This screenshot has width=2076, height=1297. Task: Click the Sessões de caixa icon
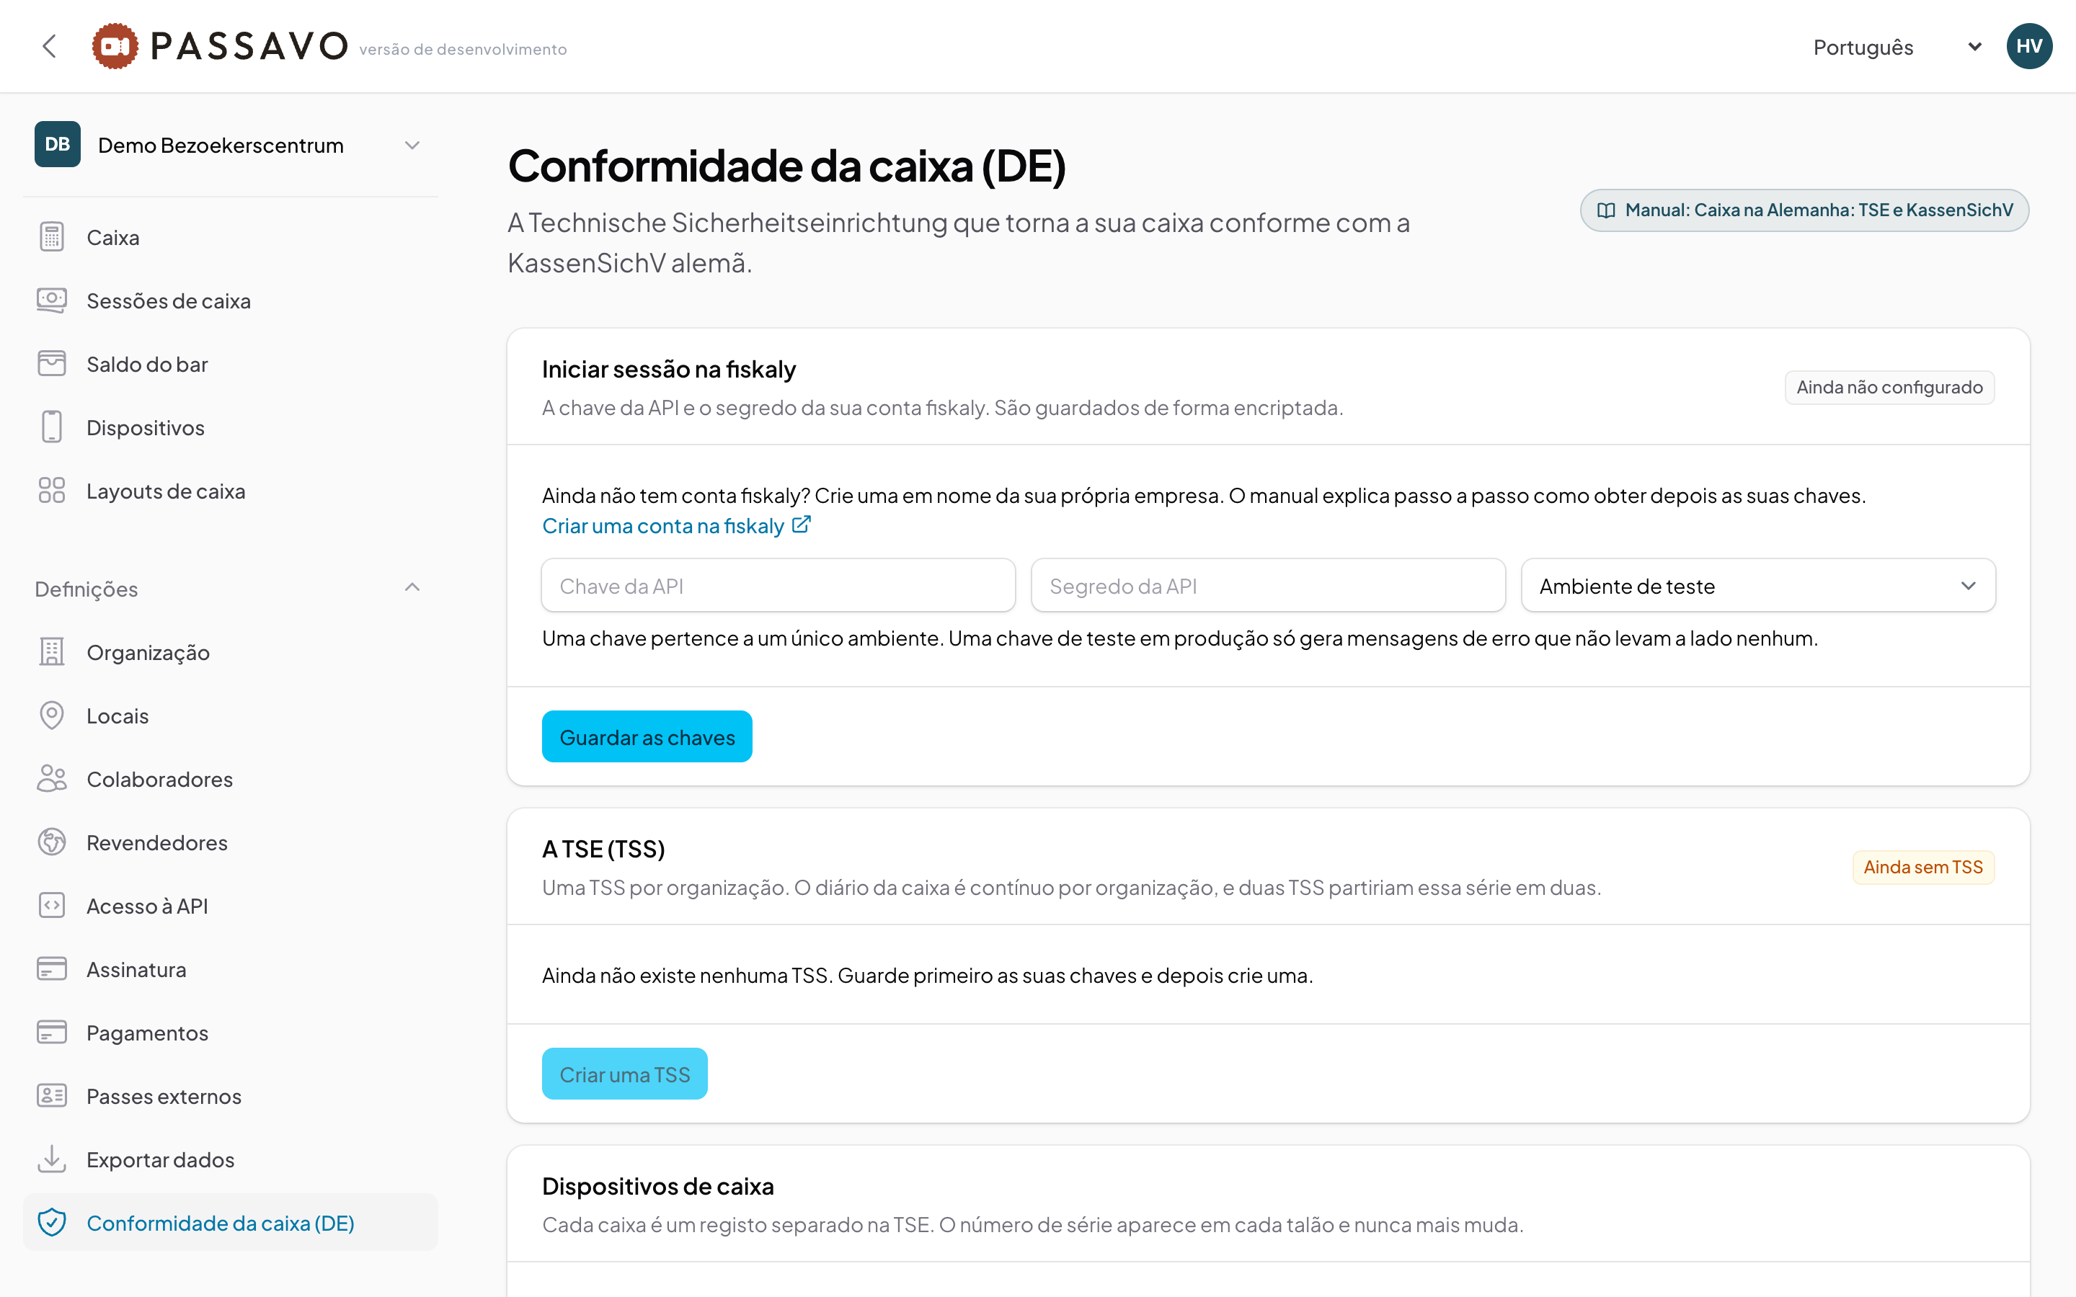51,300
